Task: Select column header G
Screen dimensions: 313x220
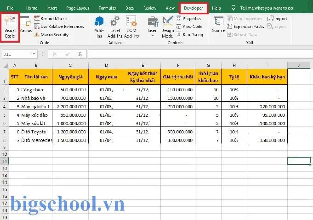Action: coord(208,65)
